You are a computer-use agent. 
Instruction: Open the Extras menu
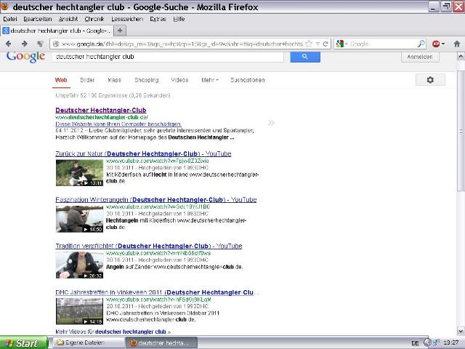[x=158, y=19]
